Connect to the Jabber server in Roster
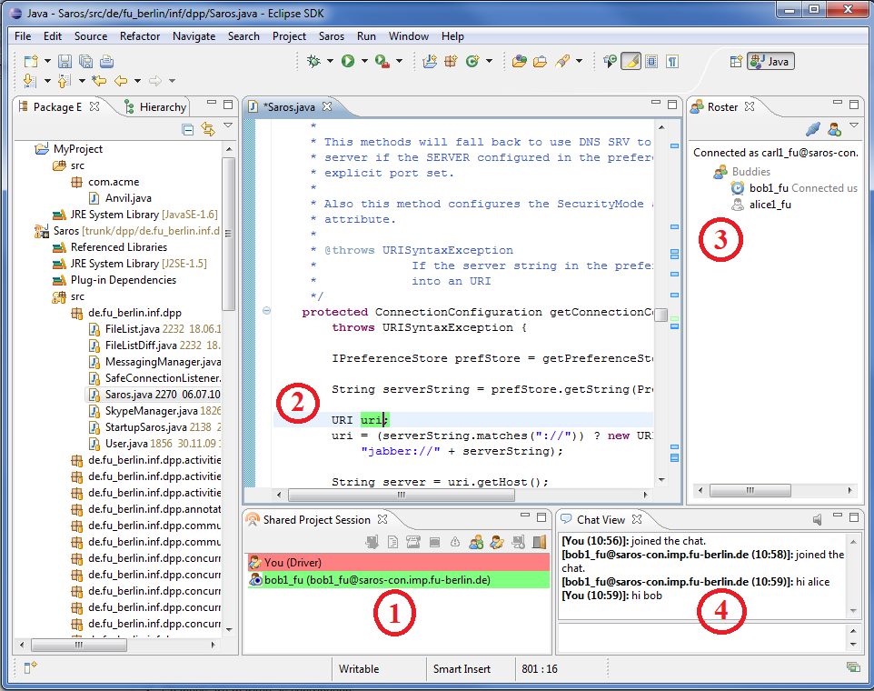 (815, 129)
